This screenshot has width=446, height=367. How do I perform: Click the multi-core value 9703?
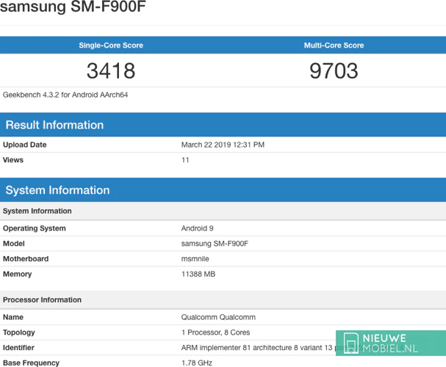pyautogui.click(x=334, y=70)
